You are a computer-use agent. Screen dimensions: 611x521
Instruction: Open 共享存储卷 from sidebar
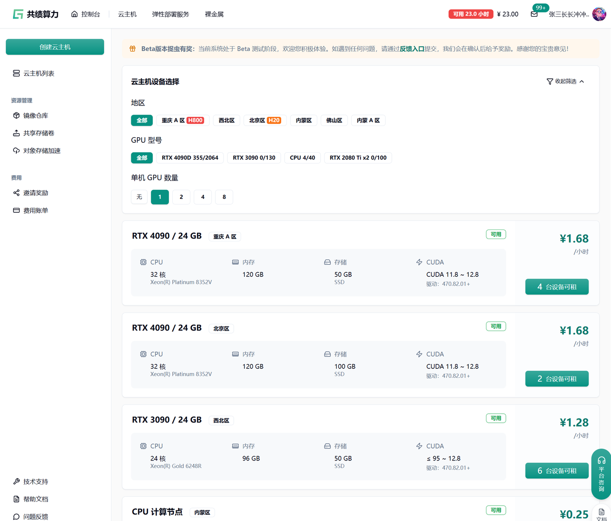tap(38, 133)
